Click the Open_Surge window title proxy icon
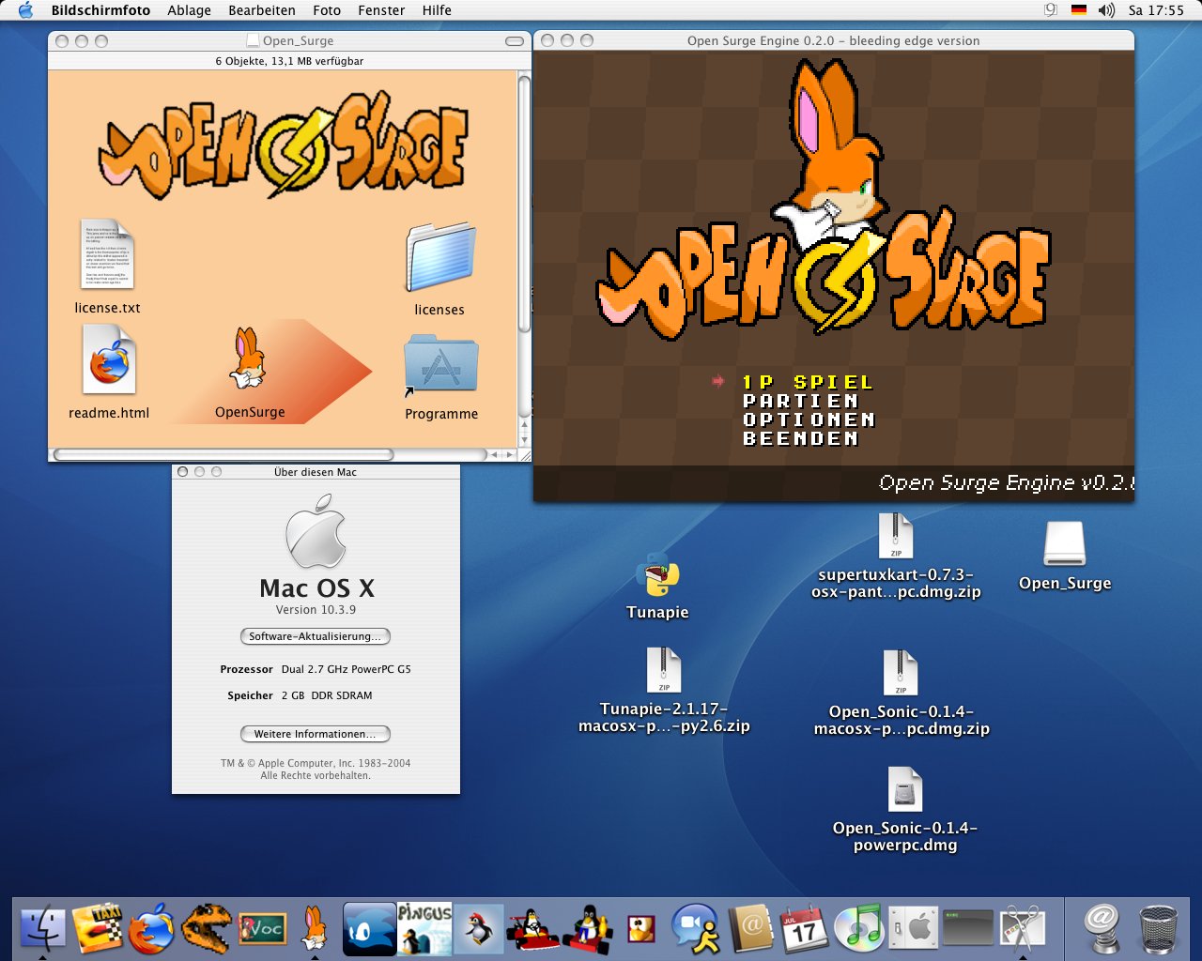The image size is (1202, 961). click(253, 40)
